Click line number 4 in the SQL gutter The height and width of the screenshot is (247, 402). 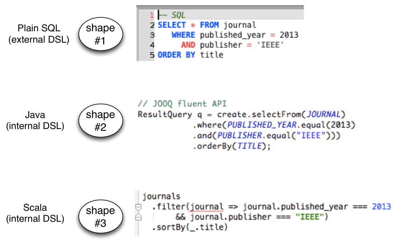tap(152, 45)
